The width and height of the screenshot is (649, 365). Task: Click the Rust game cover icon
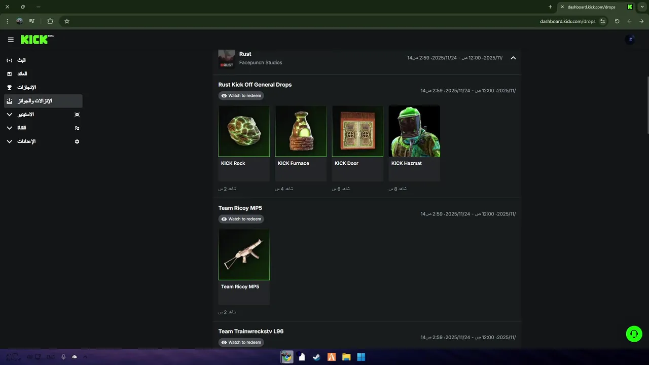pyautogui.click(x=227, y=59)
